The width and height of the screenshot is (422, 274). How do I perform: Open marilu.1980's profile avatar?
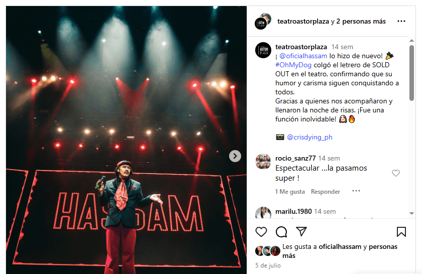pos(263,213)
